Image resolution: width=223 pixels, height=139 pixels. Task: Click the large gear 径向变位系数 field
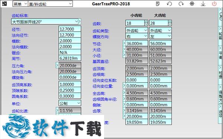pos(161,80)
